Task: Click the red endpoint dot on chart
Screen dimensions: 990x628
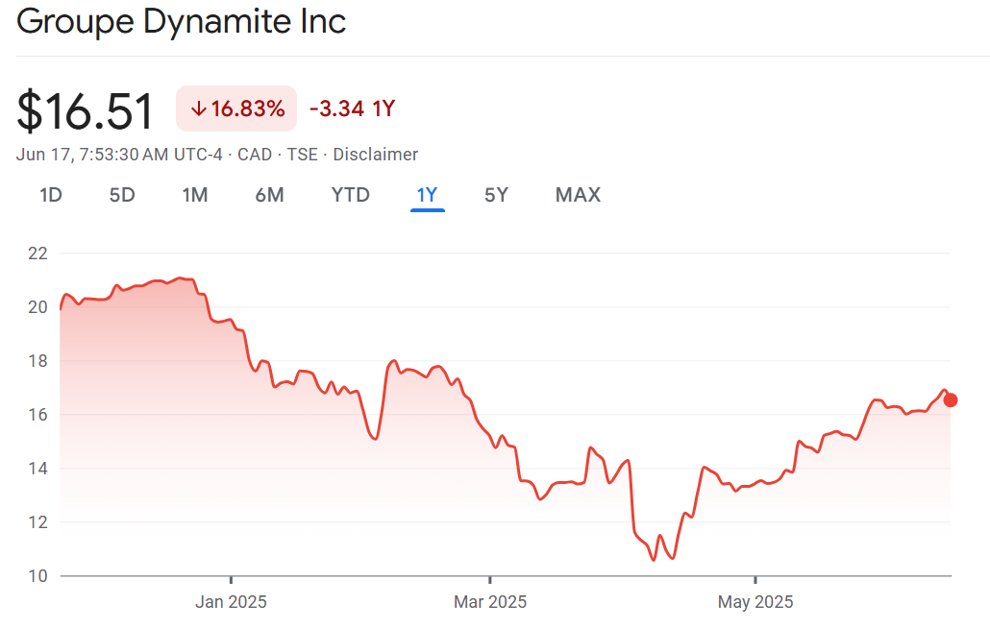Action: pyautogui.click(x=951, y=400)
